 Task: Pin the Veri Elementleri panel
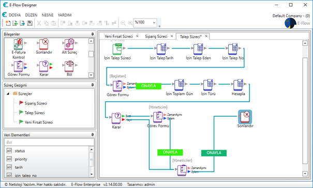click(x=93, y=135)
